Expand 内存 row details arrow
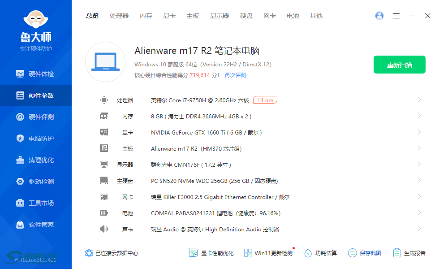 coord(419,116)
